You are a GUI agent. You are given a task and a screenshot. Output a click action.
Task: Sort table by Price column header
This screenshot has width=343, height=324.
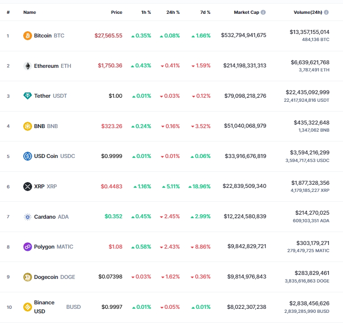pos(116,12)
